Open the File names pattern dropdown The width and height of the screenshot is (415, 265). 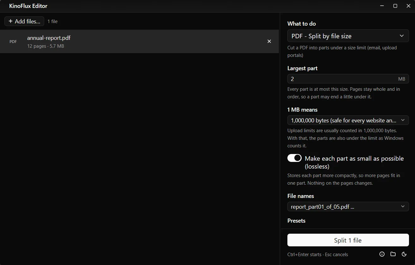click(348, 206)
